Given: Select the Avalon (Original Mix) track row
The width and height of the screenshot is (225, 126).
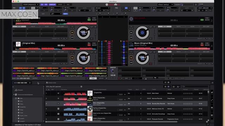Looking at the screenshot, I should pyautogui.click(x=127, y=119).
